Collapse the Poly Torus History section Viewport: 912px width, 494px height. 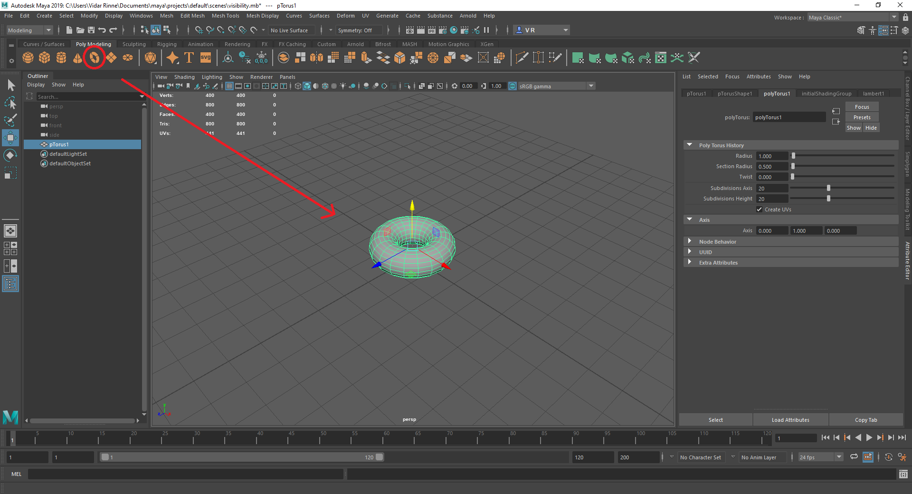(x=690, y=145)
